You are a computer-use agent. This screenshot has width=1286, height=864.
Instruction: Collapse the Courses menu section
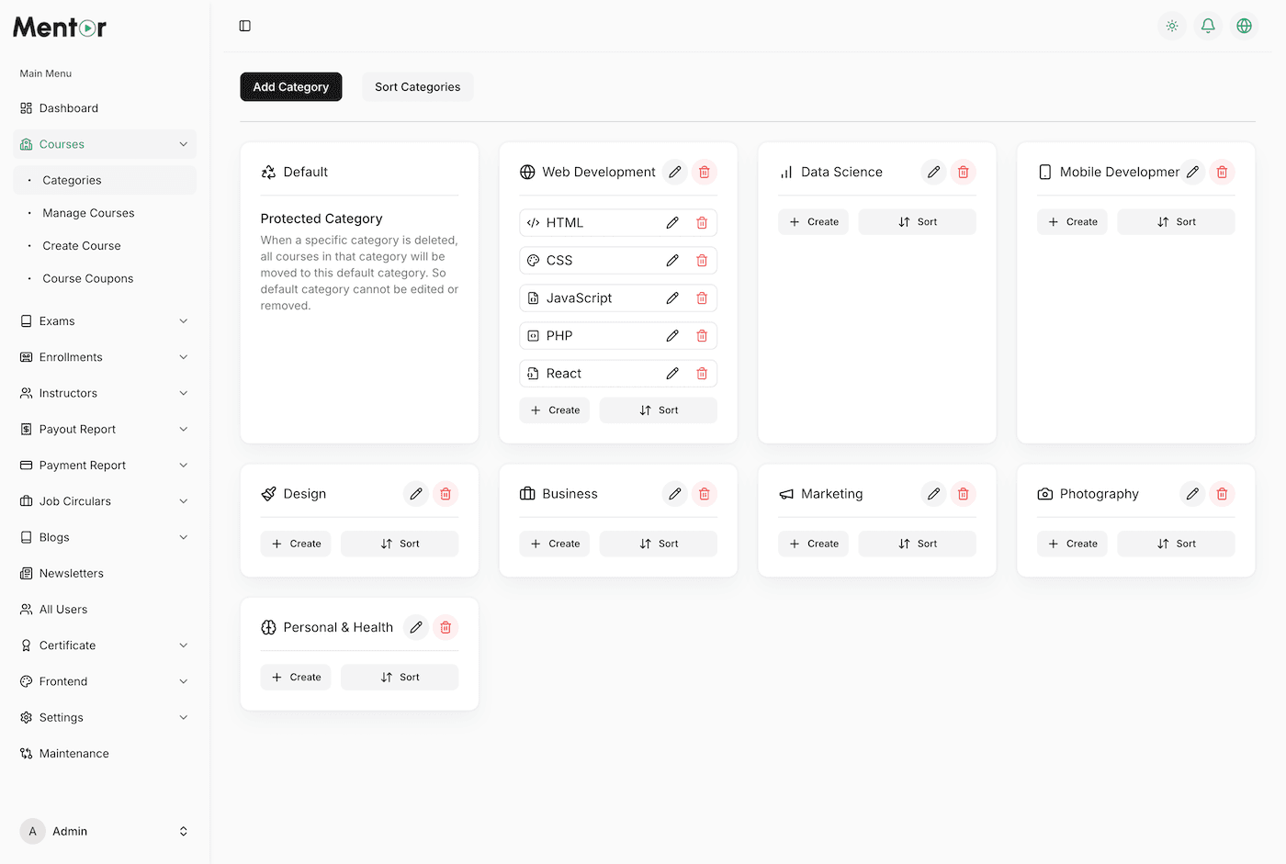click(x=104, y=143)
